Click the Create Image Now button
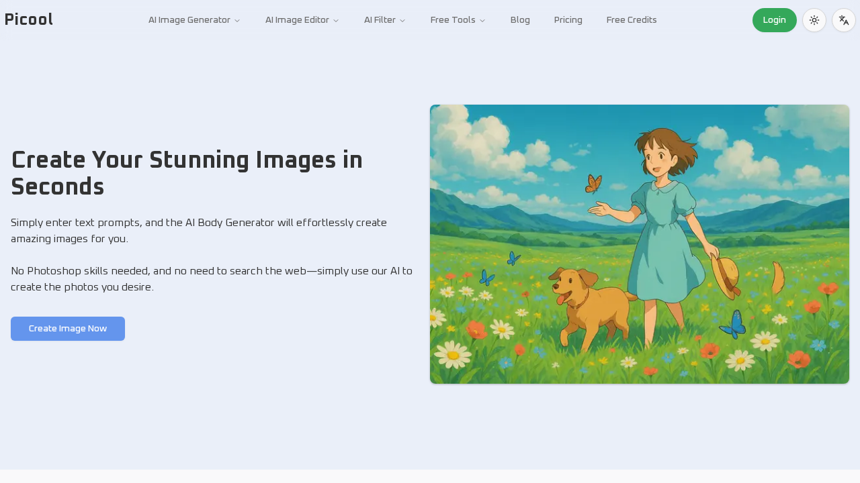Screen dimensions: 860x483 [67, 328]
